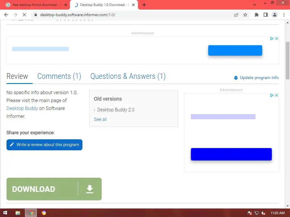Click Update program info link
The height and width of the screenshot is (217, 290).
pos(259,78)
